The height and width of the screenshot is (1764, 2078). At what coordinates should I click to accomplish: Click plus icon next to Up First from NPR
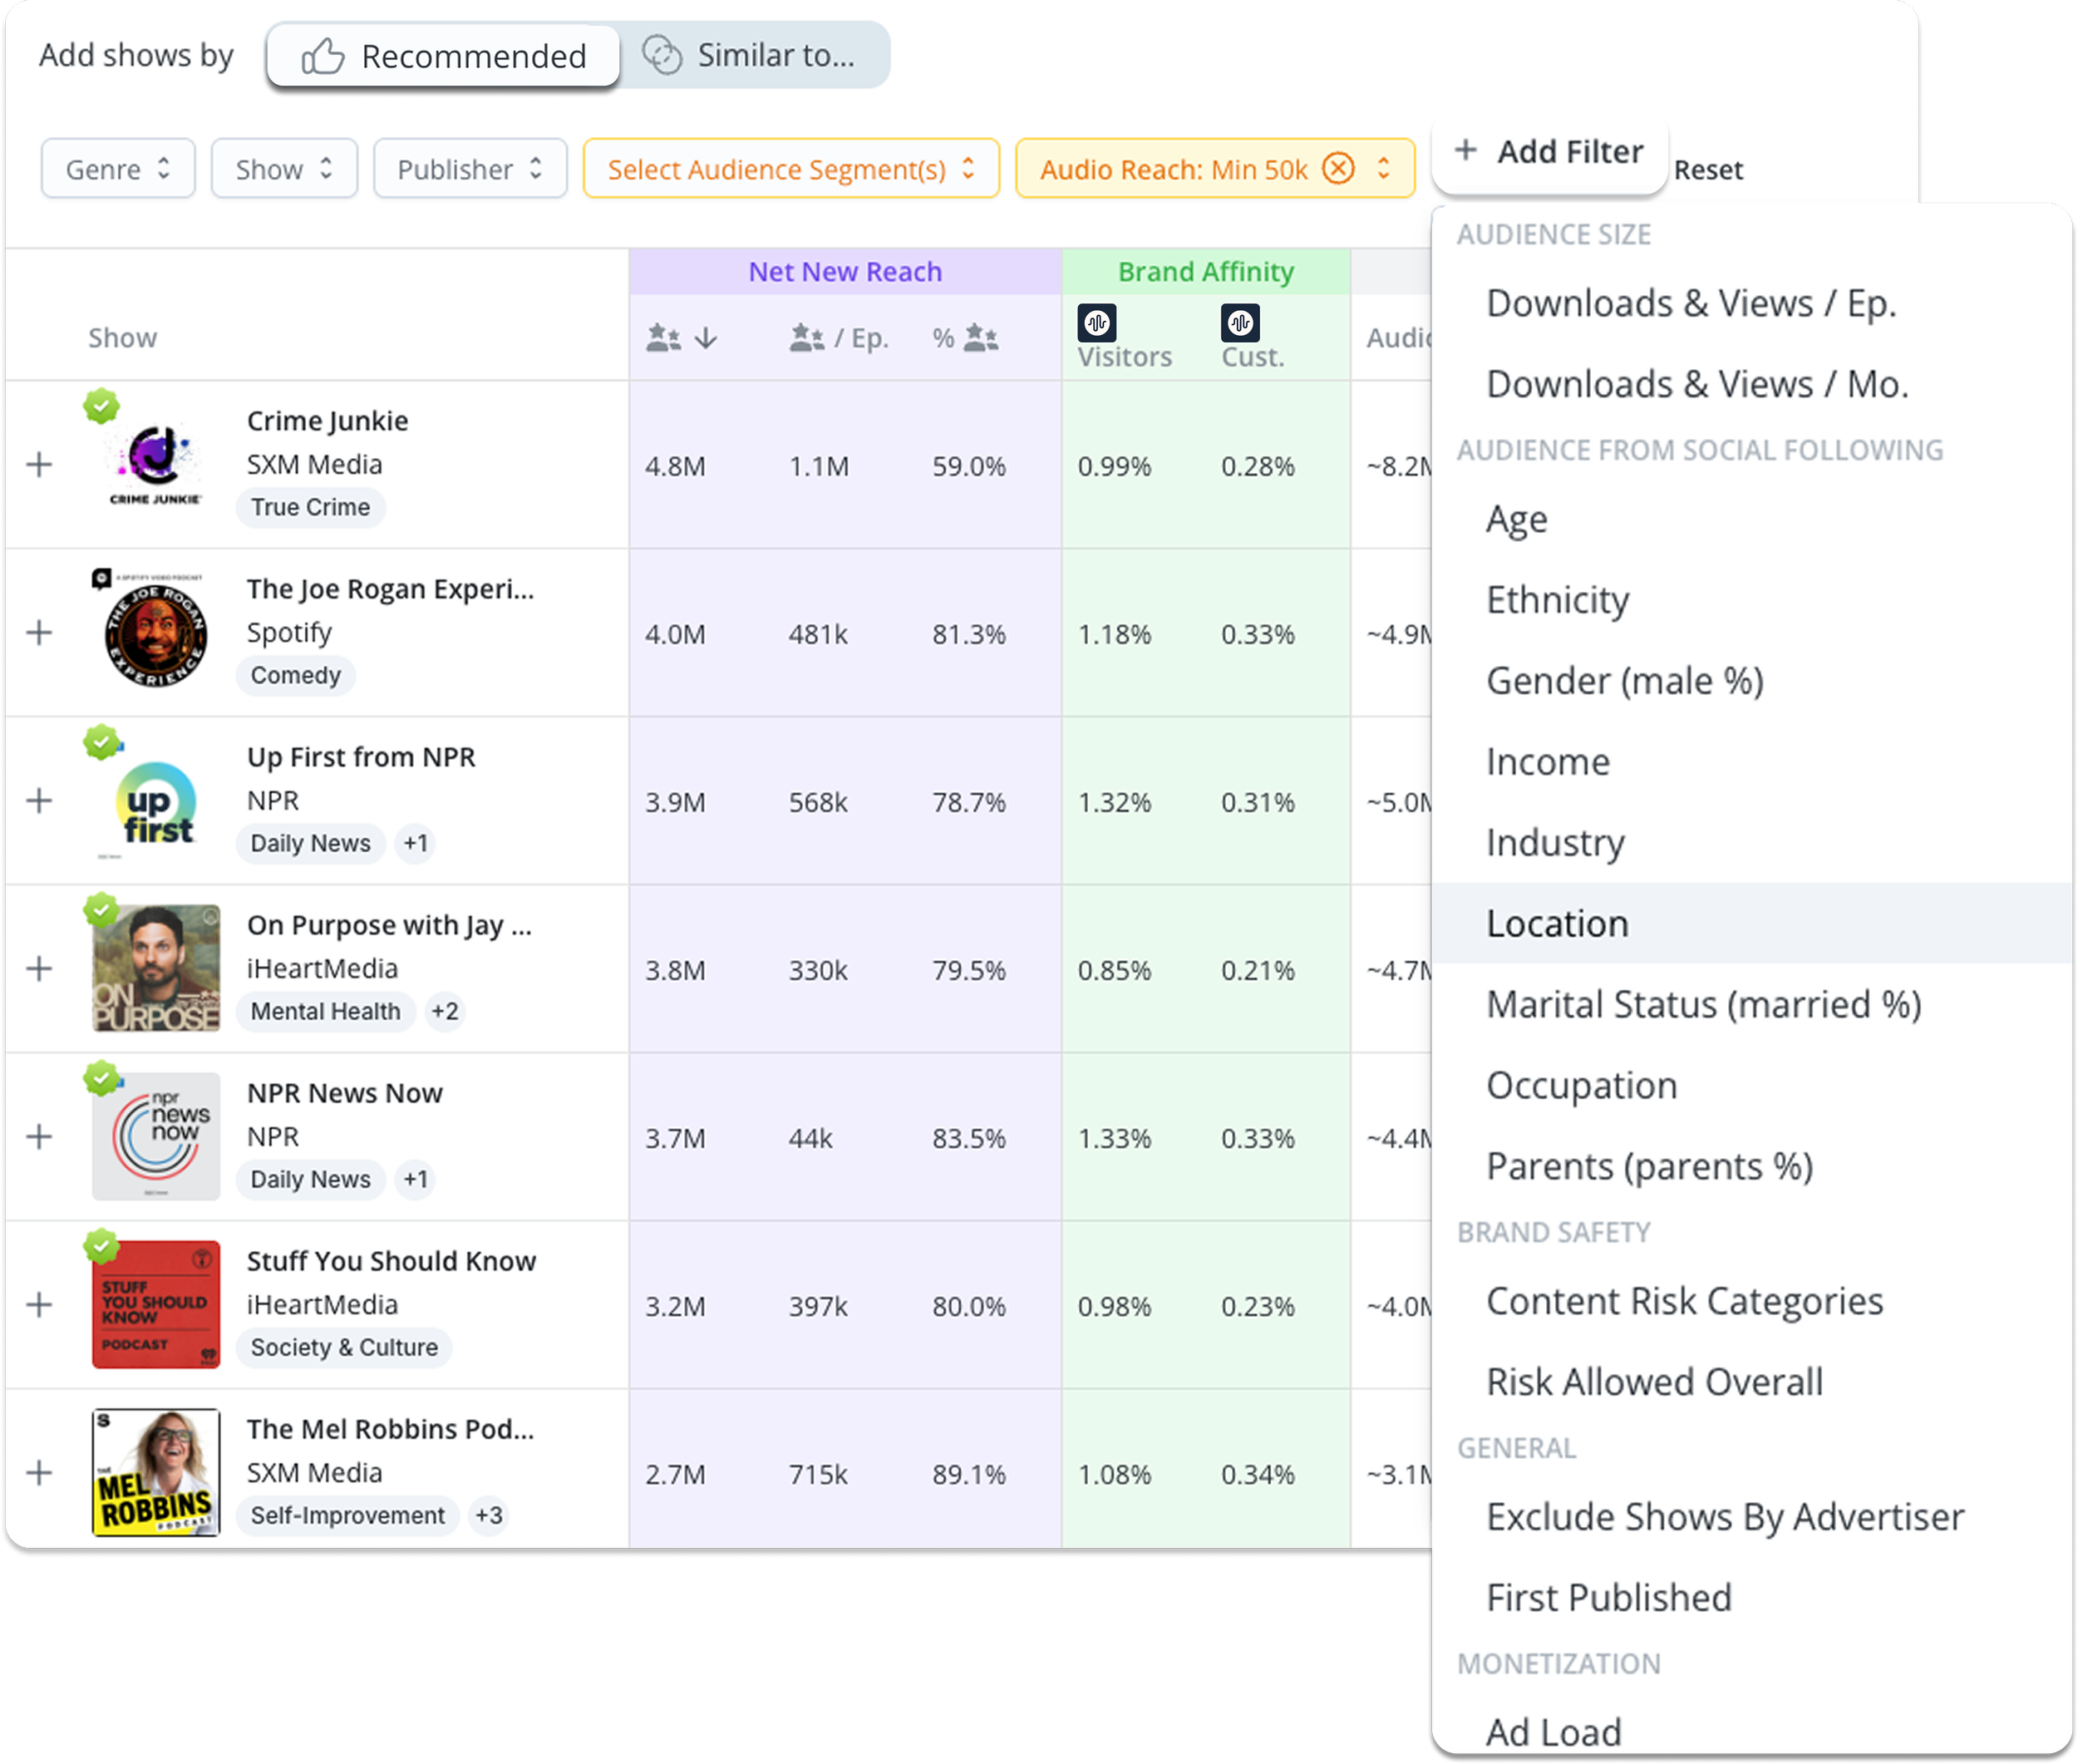[39, 801]
